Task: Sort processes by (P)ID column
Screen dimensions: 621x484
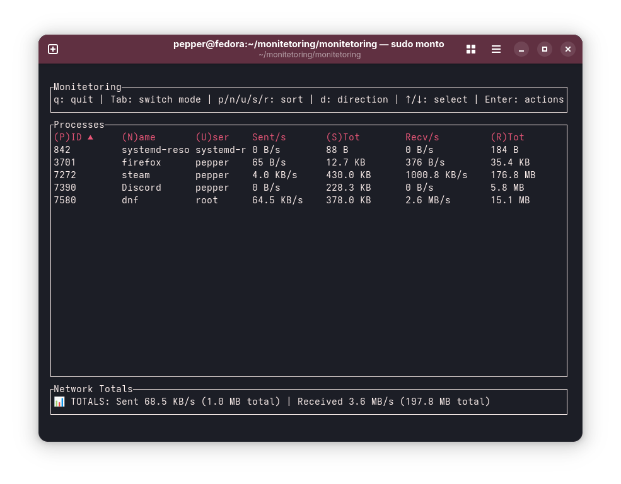Action: (x=67, y=137)
